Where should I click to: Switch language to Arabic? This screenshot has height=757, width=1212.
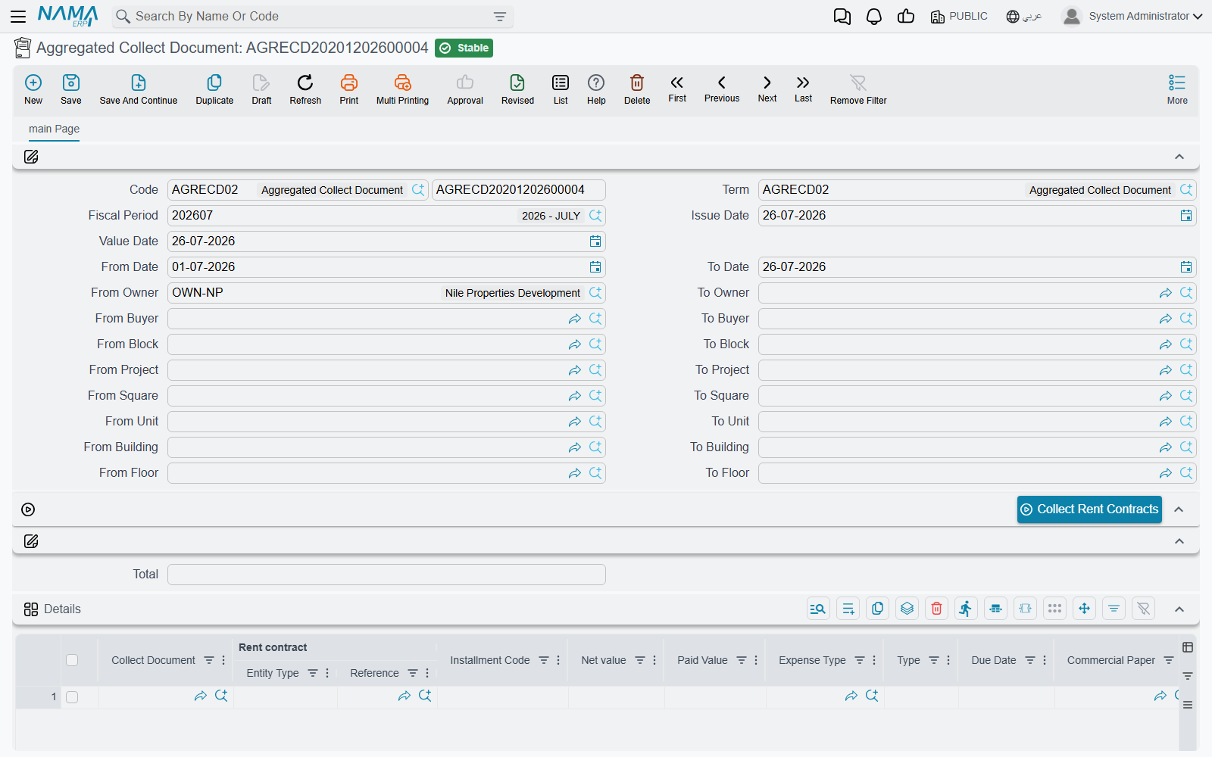tap(1024, 16)
